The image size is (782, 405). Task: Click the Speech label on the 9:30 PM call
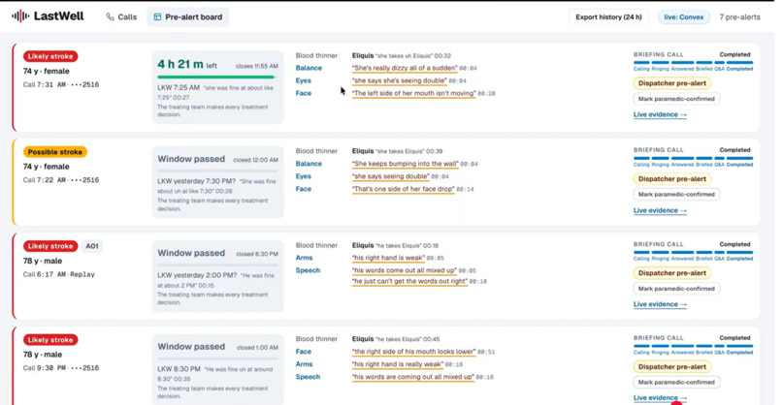point(308,377)
